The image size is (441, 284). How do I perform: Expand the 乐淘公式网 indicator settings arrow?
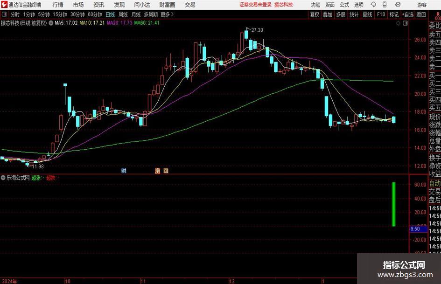click(x=3, y=178)
